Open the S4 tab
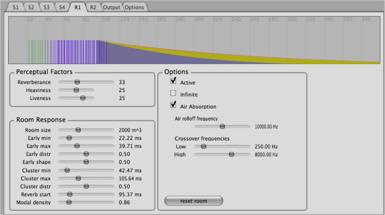Screen dimensions: 385x215 click(62, 7)
